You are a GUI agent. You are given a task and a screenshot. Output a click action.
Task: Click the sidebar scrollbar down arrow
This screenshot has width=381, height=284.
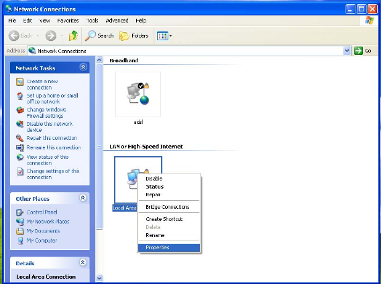coord(99,278)
